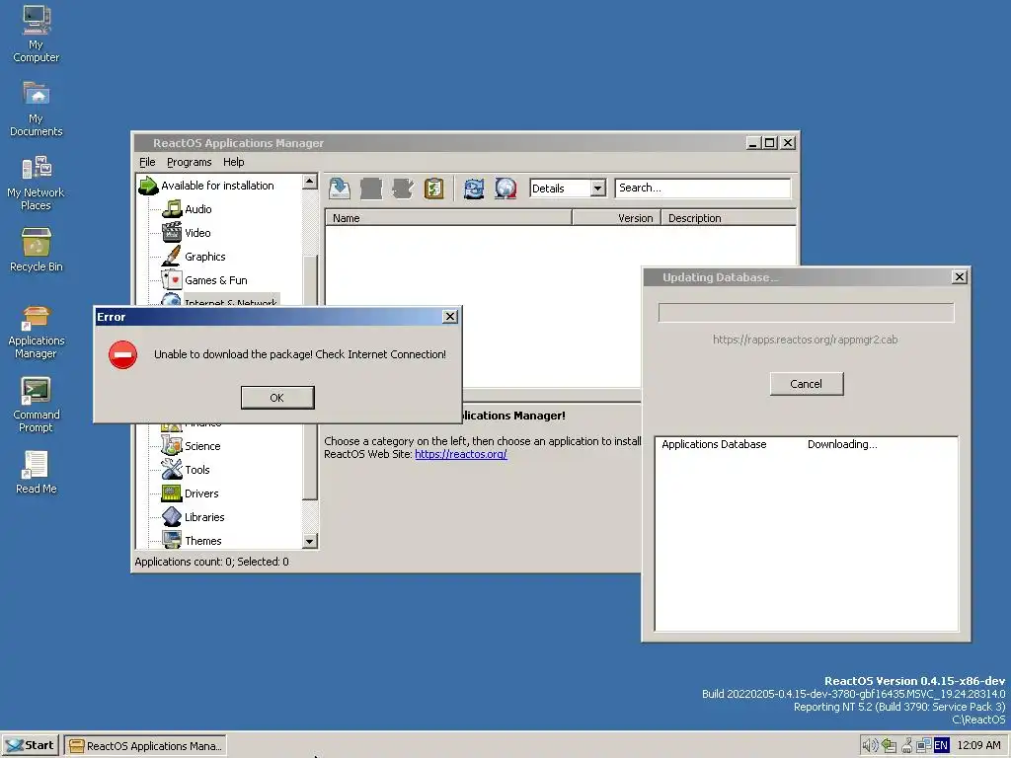Click the Refresh toolbar icon
Screen dimensions: 1011x758
474,189
